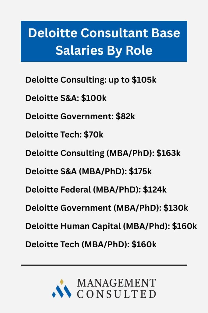Click the gold diamond atop the logo
The image size is (208, 313).
point(62,282)
